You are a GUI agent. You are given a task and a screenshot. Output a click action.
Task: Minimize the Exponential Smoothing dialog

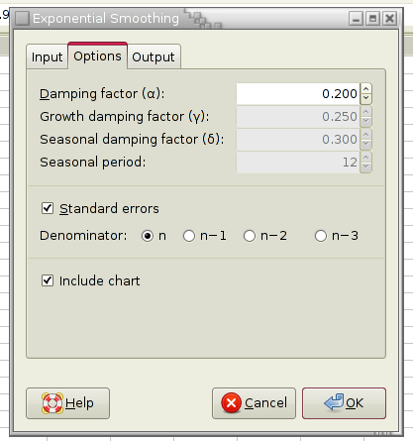point(356,19)
